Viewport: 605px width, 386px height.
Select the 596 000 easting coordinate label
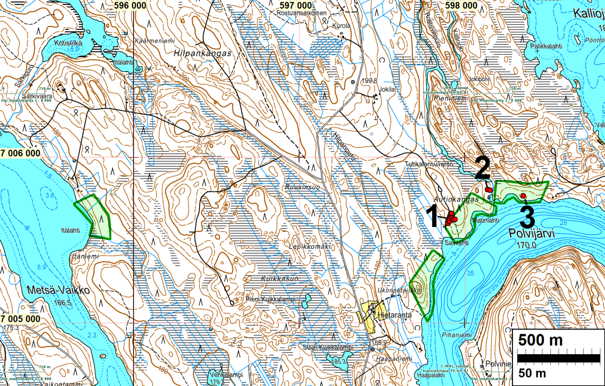[x=129, y=6]
